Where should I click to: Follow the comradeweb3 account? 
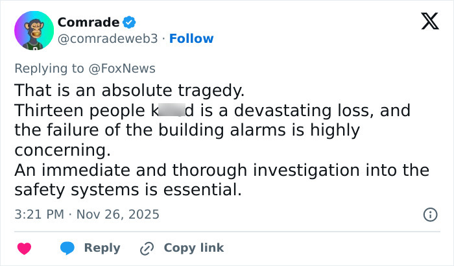[191, 39]
